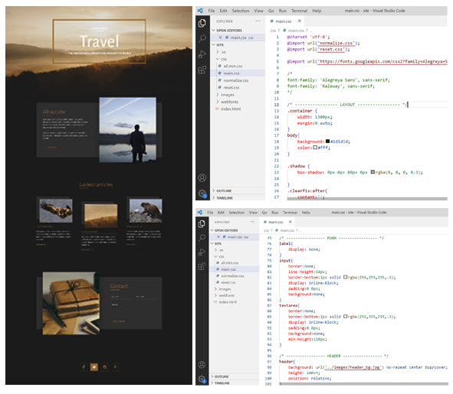The height and width of the screenshot is (394, 453).
Task: Click the eagle article thumbnail on webpage
Action: (x=56, y=210)
